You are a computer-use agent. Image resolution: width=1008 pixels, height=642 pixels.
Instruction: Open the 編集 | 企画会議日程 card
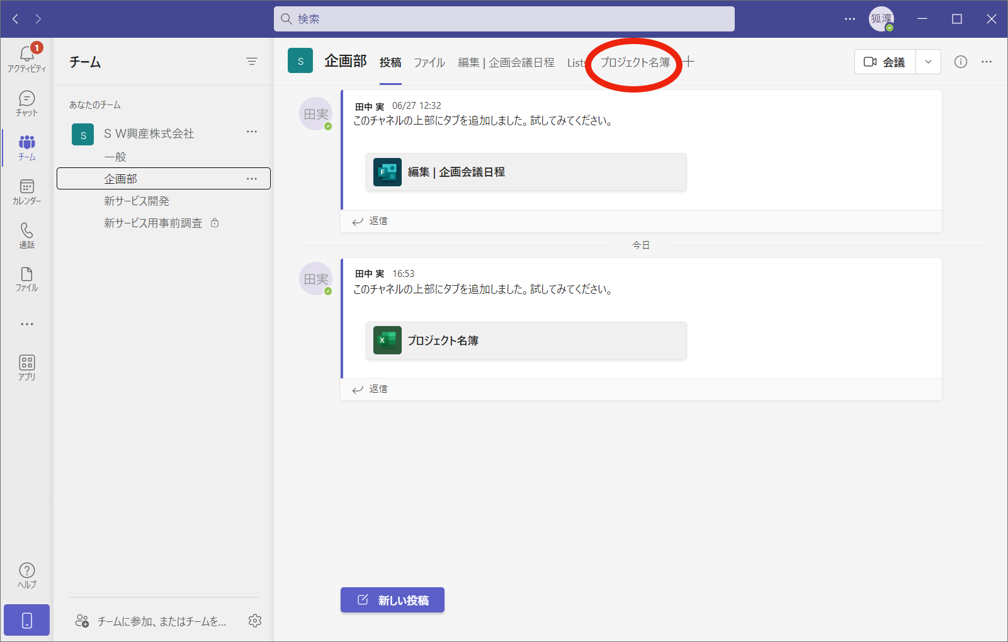(x=526, y=172)
